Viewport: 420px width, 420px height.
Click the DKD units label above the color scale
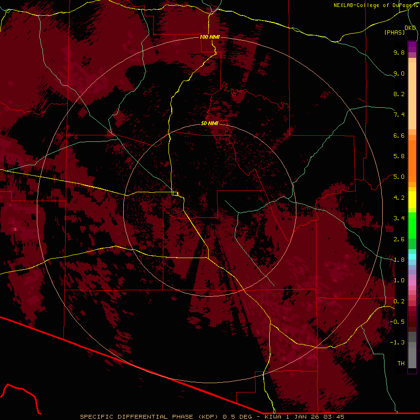coord(410,28)
